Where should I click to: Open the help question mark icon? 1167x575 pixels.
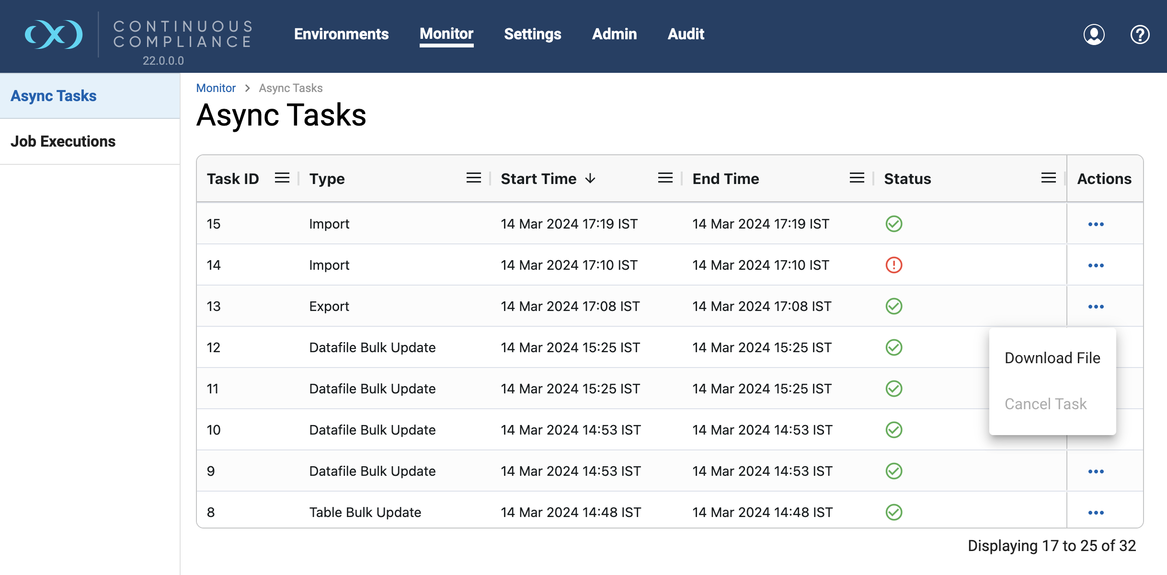point(1140,34)
